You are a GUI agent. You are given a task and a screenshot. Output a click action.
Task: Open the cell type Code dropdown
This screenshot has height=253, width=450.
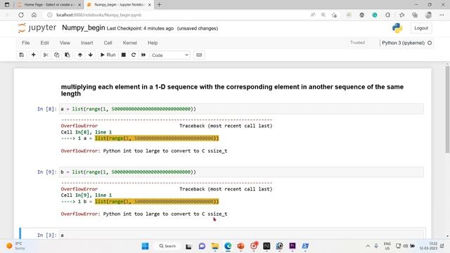pos(170,55)
